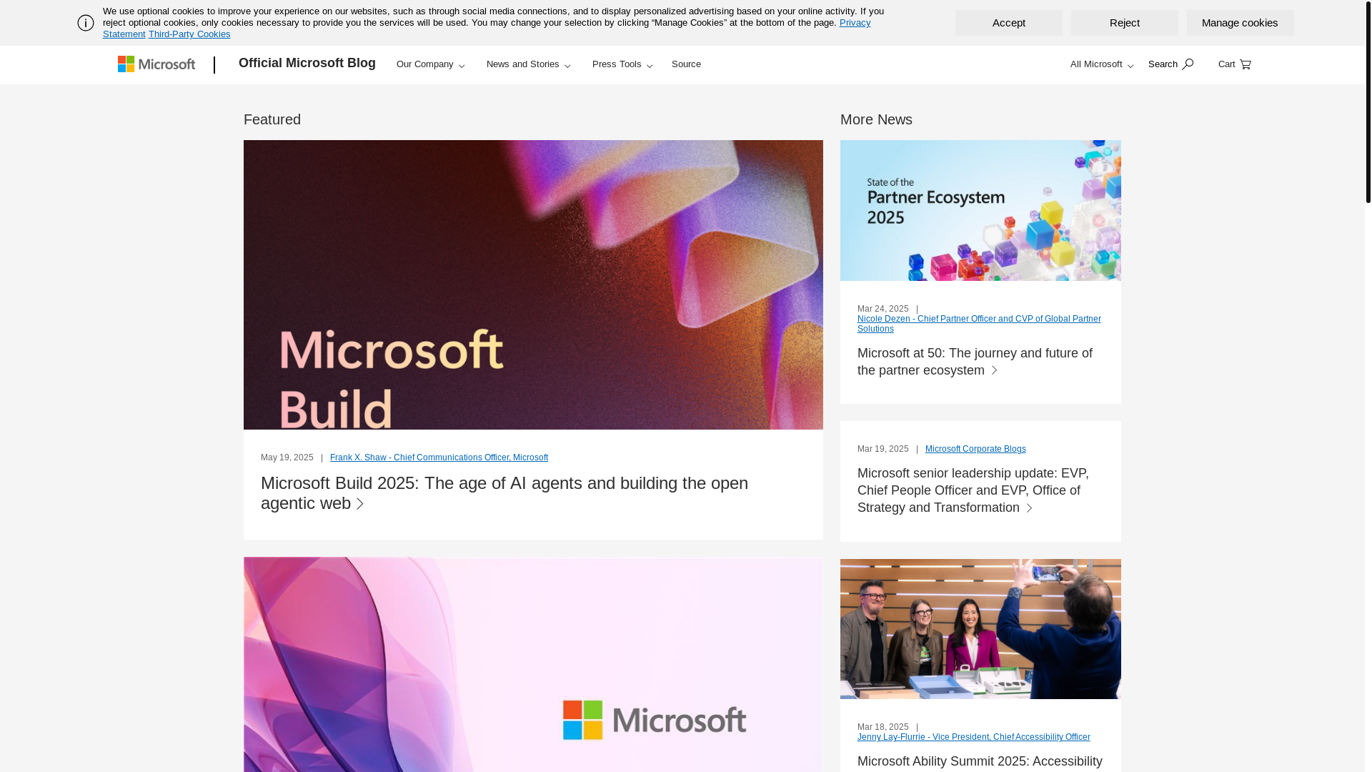Viewport: 1372px width, 772px height.
Task: Reject optional cookies
Action: (1124, 23)
